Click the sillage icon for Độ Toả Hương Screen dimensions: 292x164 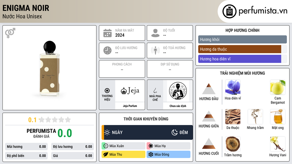(x=155, y=50)
